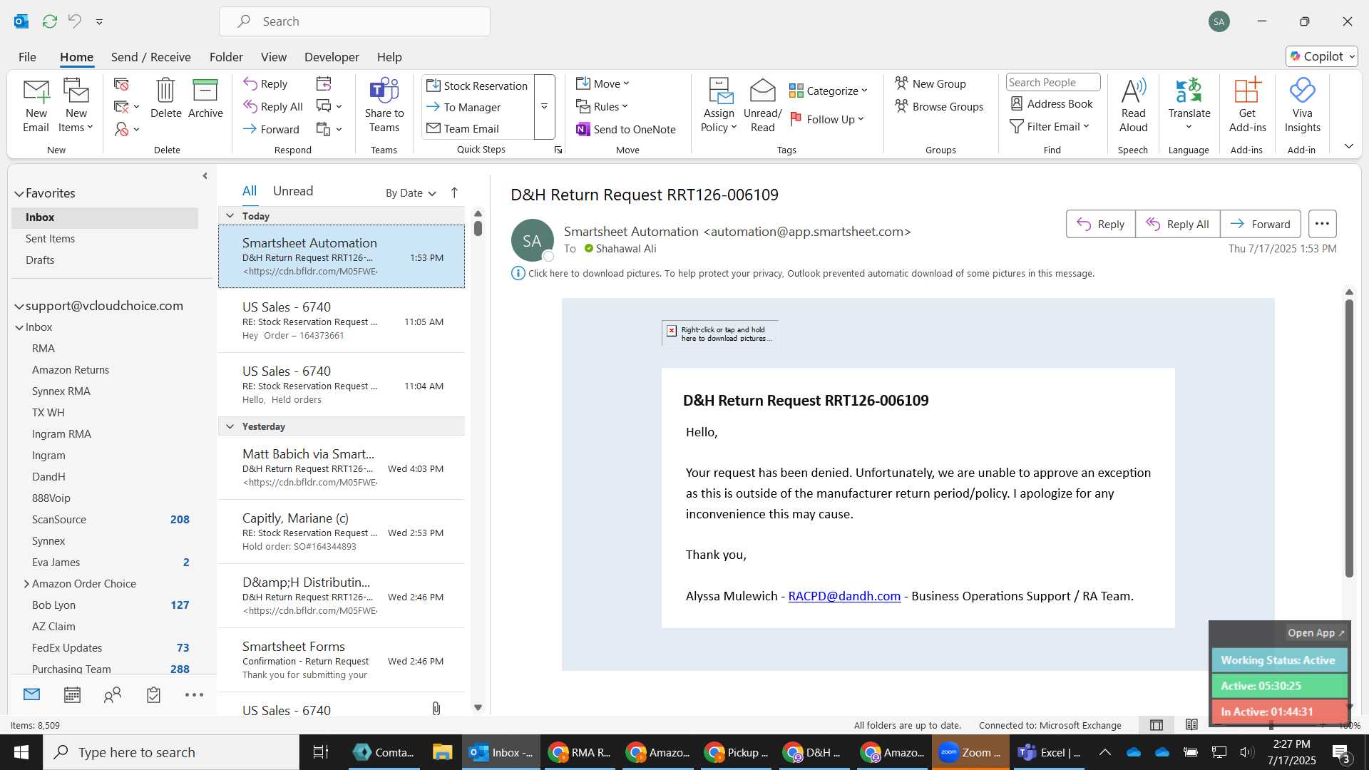Open the Address Book

[x=1052, y=103]
